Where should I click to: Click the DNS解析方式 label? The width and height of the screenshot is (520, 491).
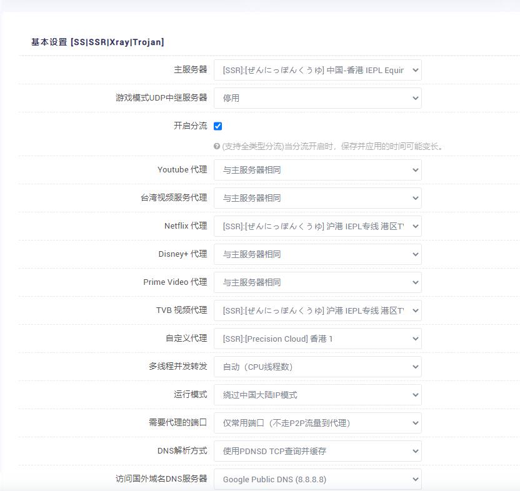(182, 450)
